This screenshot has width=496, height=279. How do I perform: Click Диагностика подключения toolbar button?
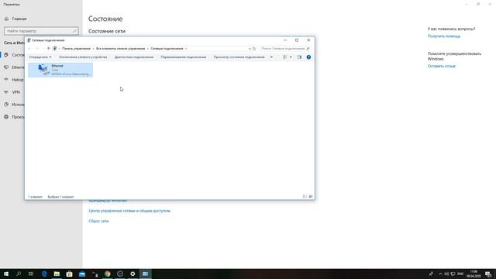(x=134, y=57)
